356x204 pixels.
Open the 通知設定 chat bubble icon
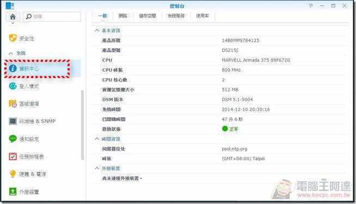(13, 138)
